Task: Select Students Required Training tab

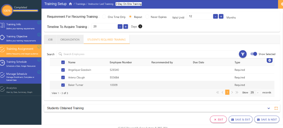Action: point(106,39)
